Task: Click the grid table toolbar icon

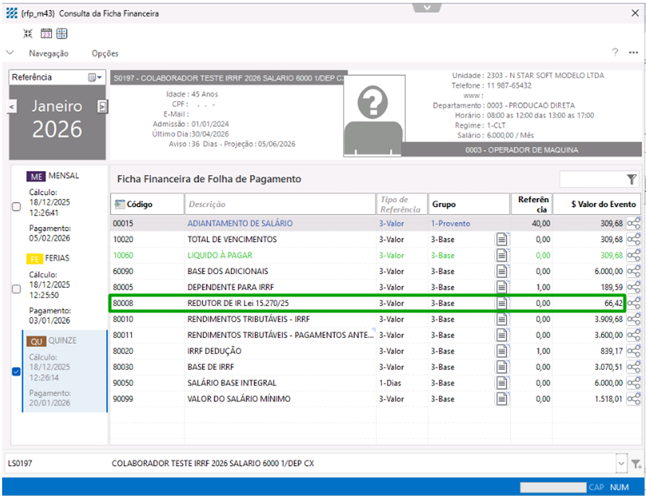Action: tap(62, 33)
